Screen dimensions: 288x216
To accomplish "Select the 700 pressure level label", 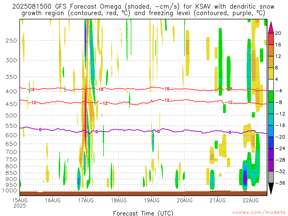I will (x=11, y=152).
